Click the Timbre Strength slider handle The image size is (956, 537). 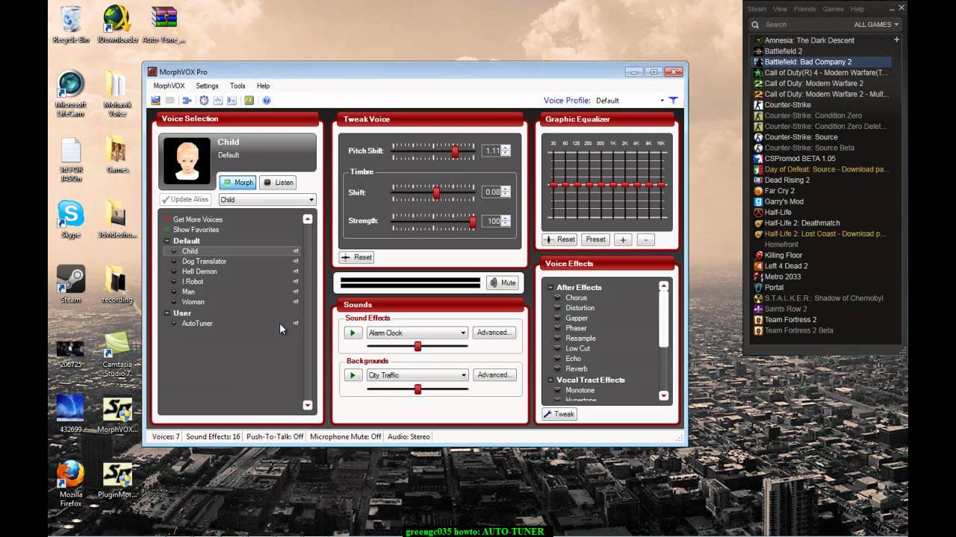473,221
